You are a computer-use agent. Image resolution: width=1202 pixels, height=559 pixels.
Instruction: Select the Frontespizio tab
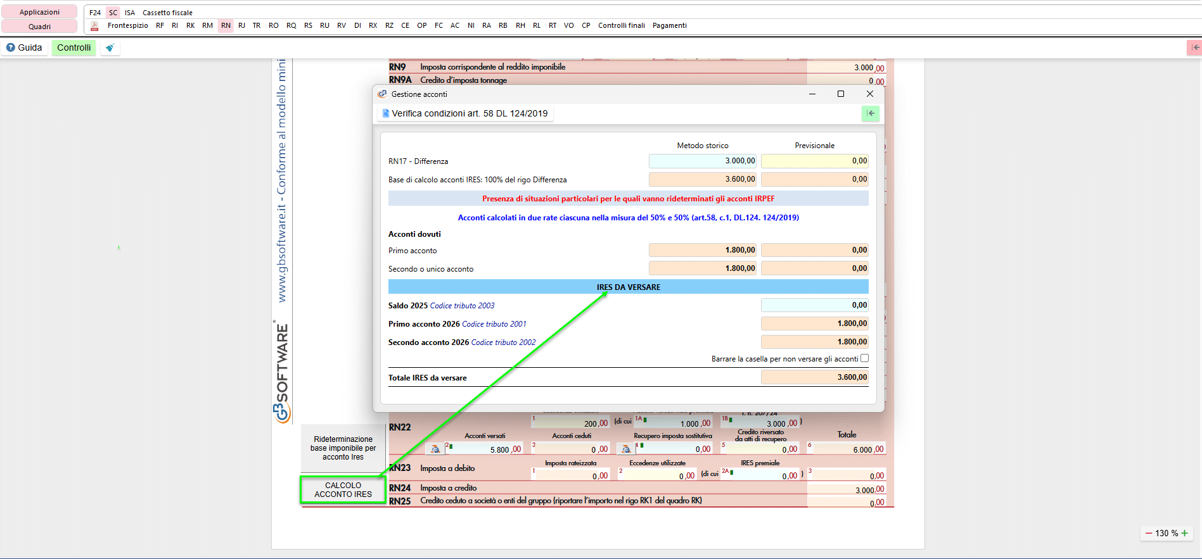[128, 25]
